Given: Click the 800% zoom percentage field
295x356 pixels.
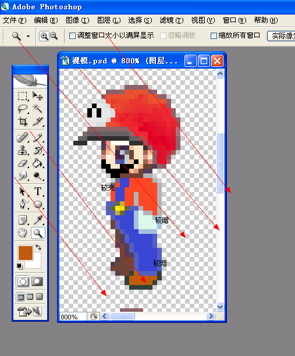Looking at the screenshot, I should point(73,316).
